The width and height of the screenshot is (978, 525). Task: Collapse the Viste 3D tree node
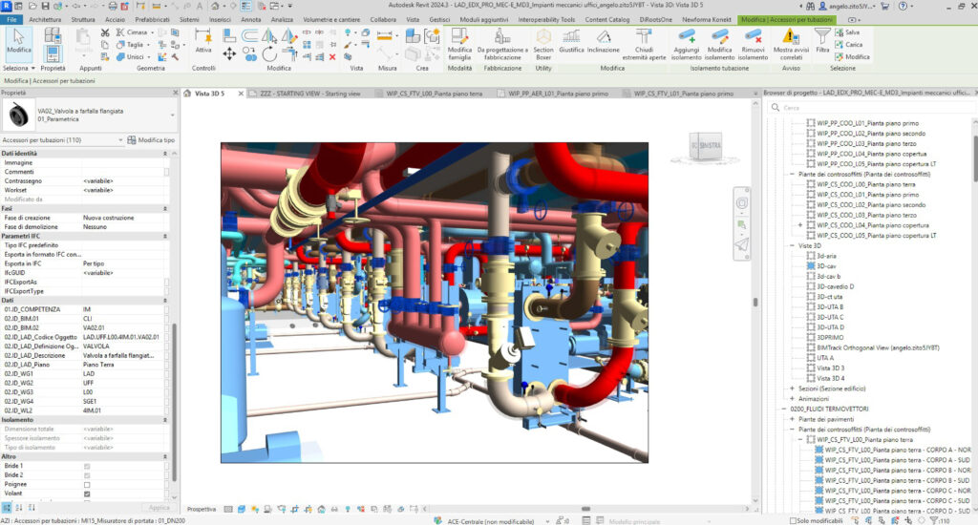[792, 245]
